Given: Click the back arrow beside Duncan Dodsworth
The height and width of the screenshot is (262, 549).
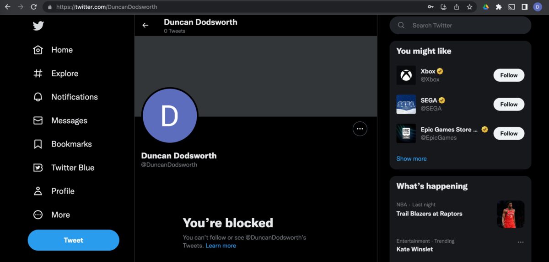Looking at the screenshot, I should (x=145, y=26).
